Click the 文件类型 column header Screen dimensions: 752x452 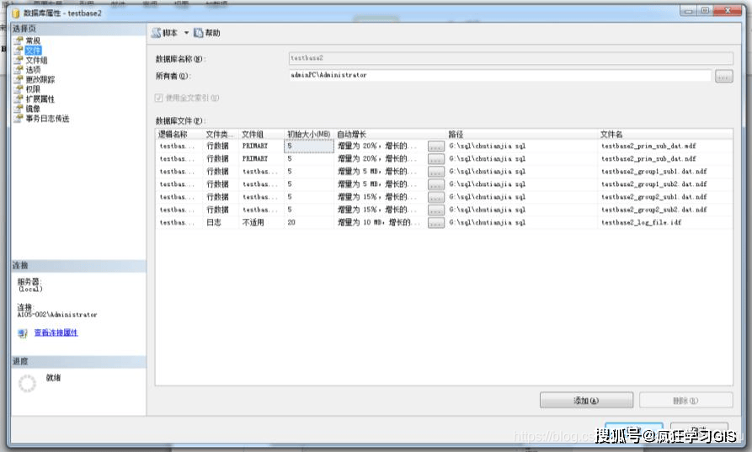point(219,134)
